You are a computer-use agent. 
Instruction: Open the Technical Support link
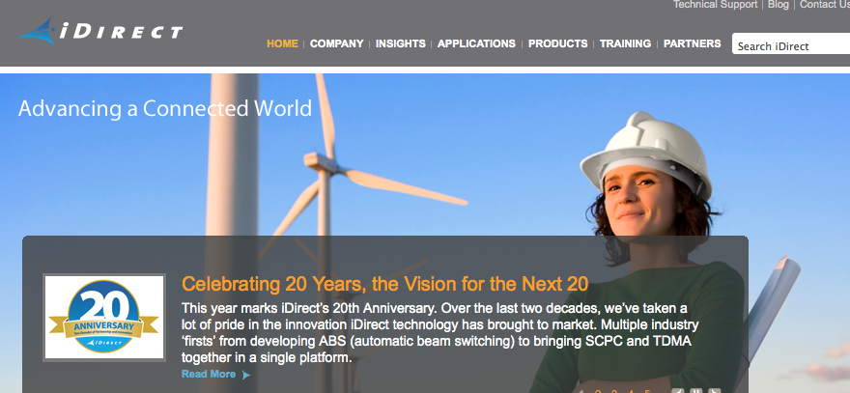pos(715,4)
